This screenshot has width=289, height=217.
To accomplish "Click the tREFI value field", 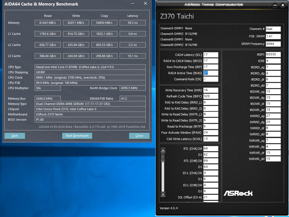I will click(x=273, y=54).
